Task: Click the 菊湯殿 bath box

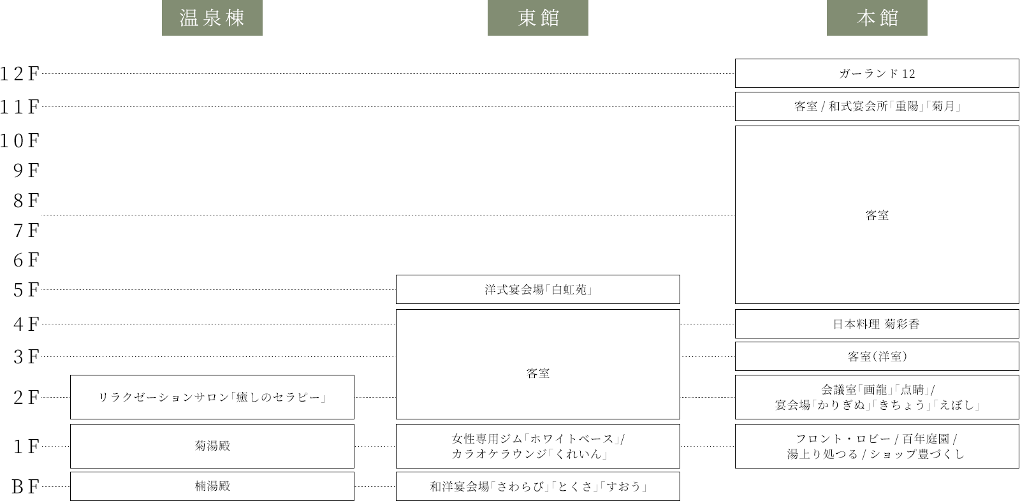Action: 212,446
